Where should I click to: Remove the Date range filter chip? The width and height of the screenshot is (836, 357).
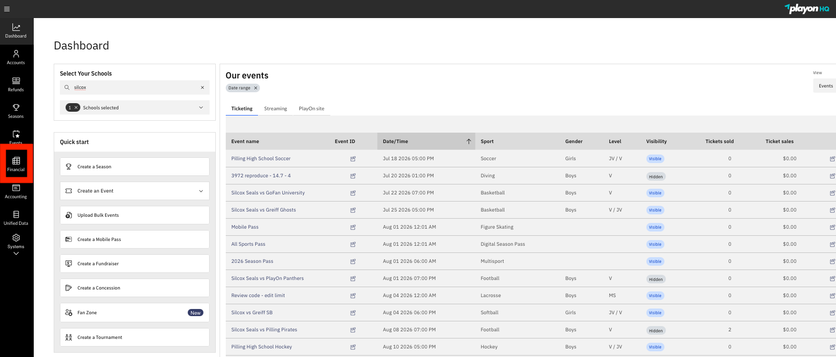click(x=256, y=88)
